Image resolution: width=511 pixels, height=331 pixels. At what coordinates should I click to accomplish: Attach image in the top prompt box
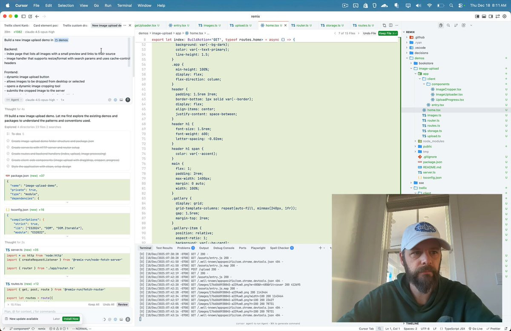pyautogui.click(x=121, y=100)
